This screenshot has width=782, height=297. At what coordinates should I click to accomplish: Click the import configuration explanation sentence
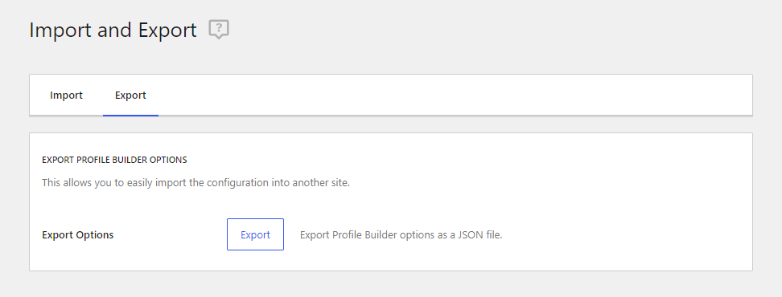click(196, 182)
